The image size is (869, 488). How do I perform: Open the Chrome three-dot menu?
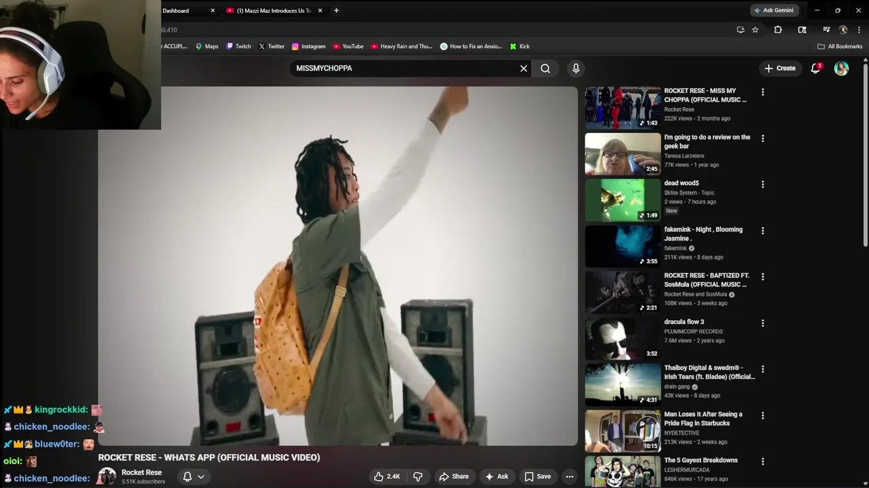coord(859,30)
